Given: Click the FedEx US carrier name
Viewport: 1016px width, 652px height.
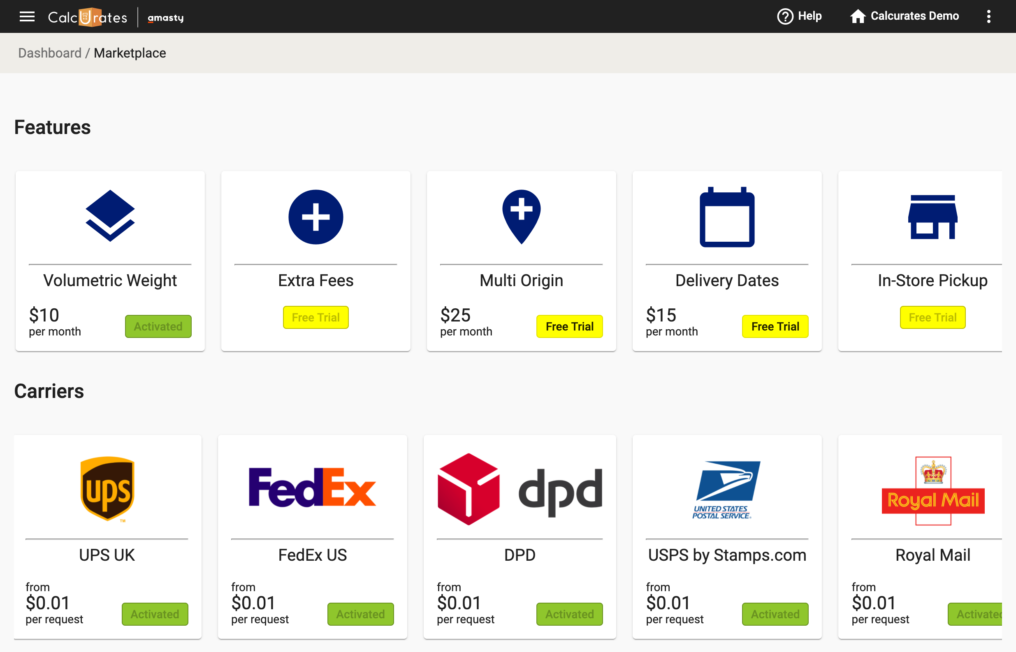Looking at the screenshot, I should click(x=313, y=555).
